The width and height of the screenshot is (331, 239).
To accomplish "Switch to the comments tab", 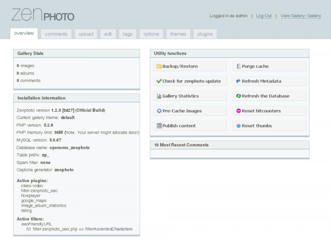I will tap(56, 34).
